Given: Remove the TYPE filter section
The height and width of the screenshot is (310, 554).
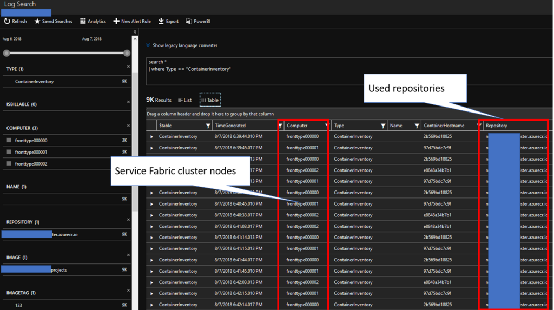Looking at the screenshot, I should [x=128, y=67].
